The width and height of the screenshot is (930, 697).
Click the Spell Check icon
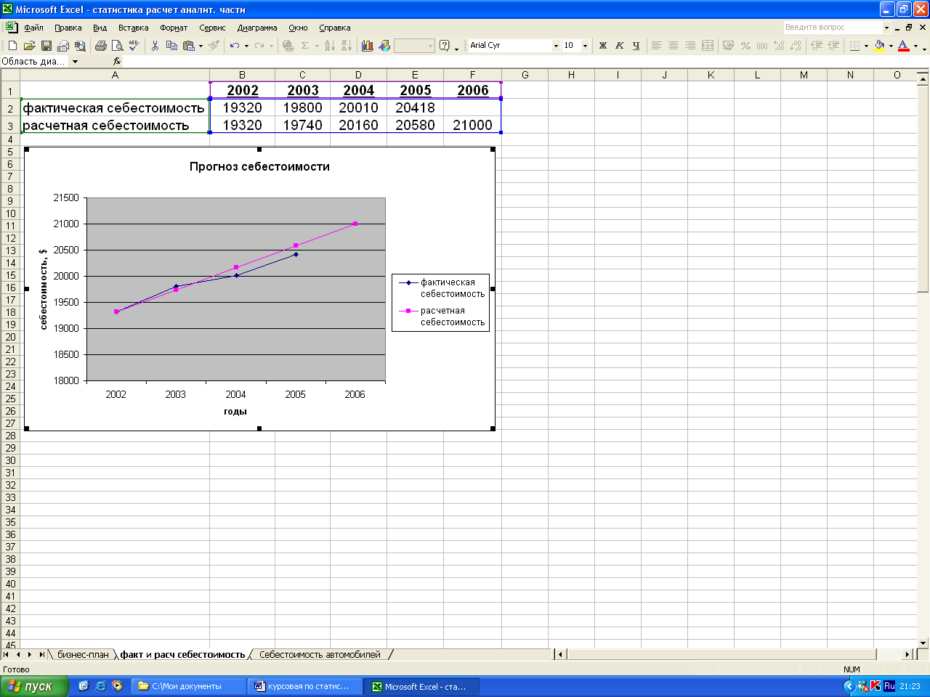coord(134,46)
